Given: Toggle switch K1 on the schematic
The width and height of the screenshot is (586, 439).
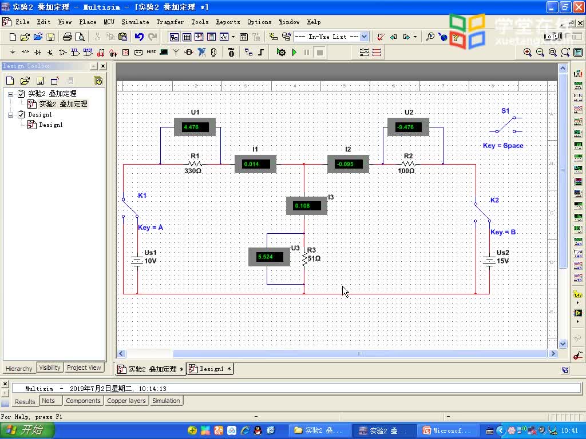Looking at the screenshot, I should click(130, 207).
